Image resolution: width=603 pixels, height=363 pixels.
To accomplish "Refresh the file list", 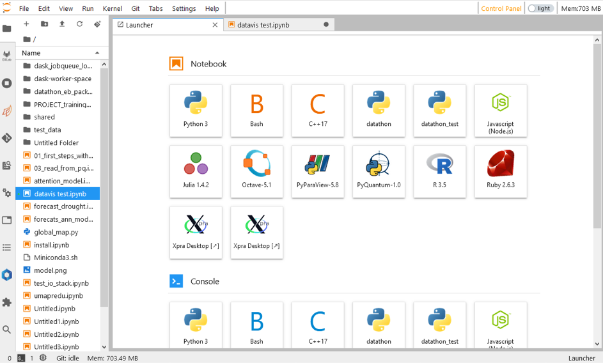I will point(79,24).
